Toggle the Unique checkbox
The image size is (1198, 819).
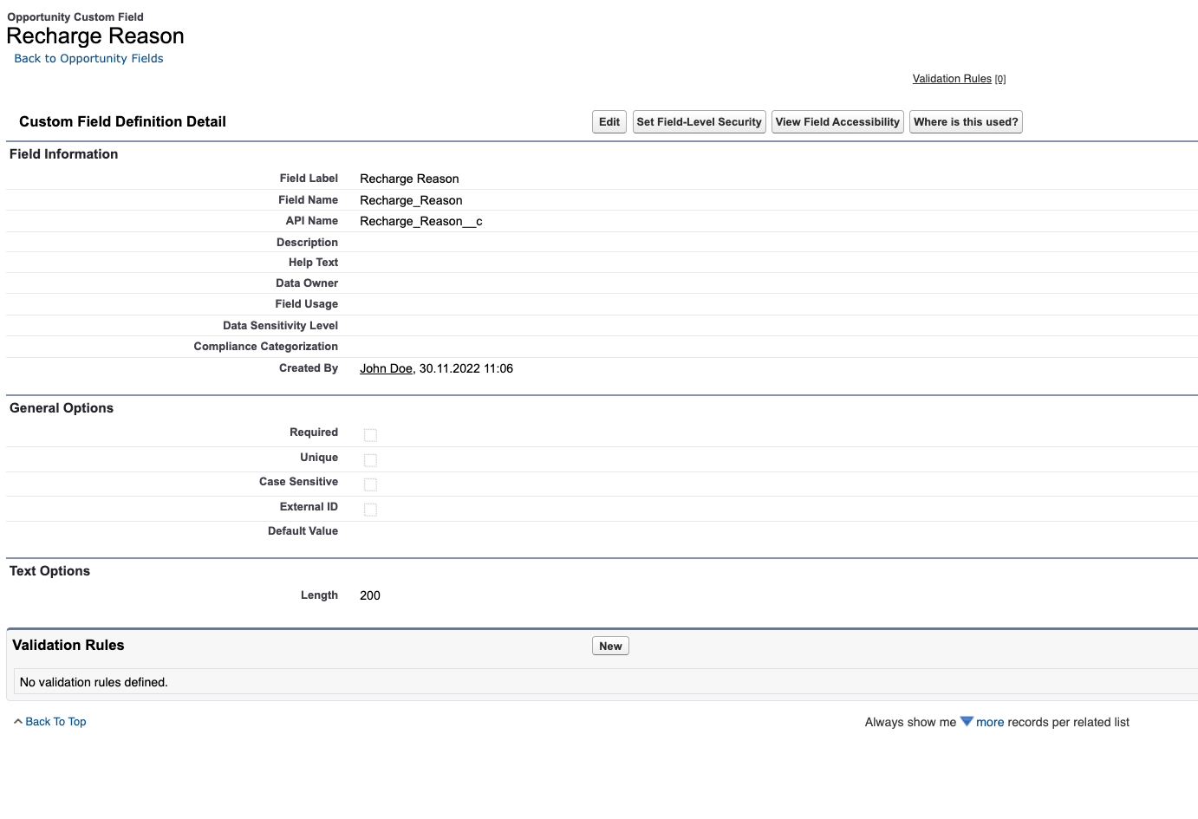pyautogui.click(x=370, y=460)
